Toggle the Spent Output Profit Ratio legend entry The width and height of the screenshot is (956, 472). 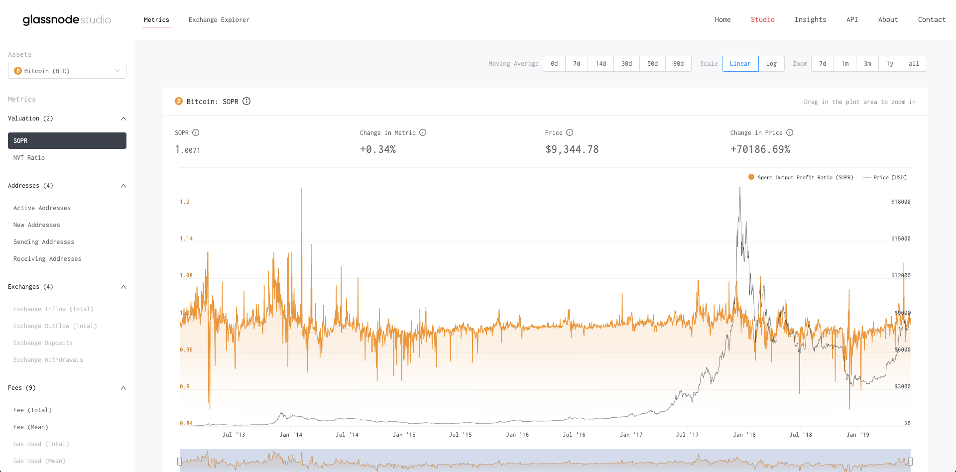(801, 177)
